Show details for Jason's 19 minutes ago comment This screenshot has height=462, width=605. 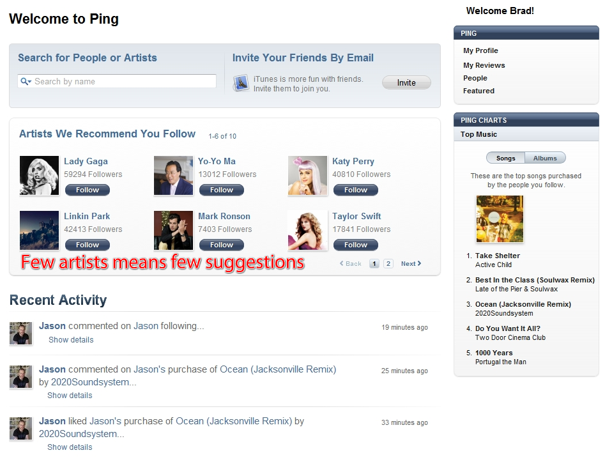71,340
